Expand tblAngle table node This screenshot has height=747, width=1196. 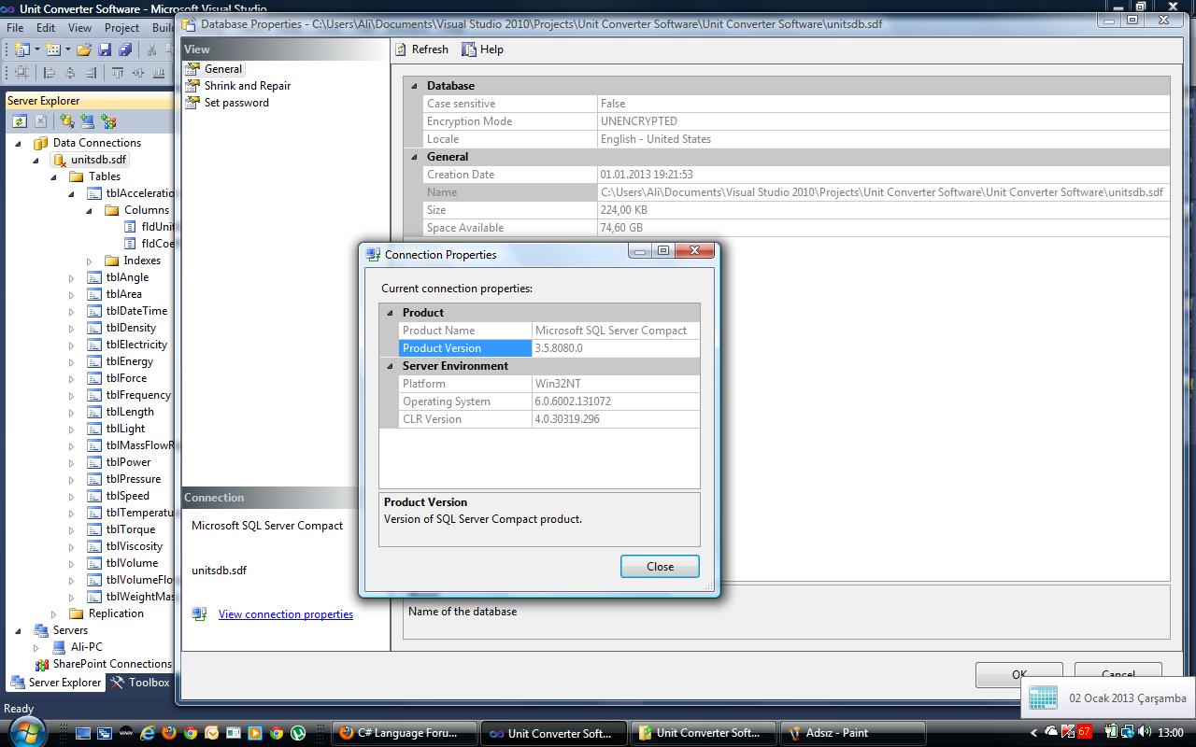[72, 277]
